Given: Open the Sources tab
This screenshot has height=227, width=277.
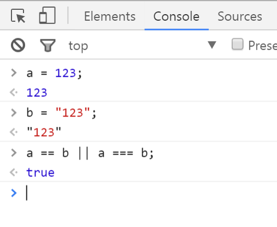Looking at the screenshot, I should pos(240,16).
